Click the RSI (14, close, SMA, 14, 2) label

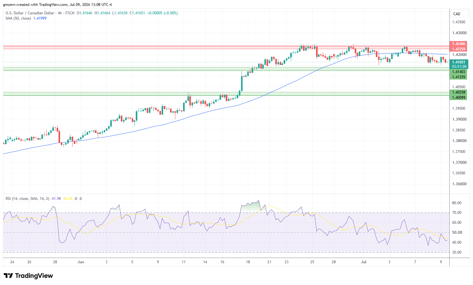pyautogui.click(x=27, y=199)
